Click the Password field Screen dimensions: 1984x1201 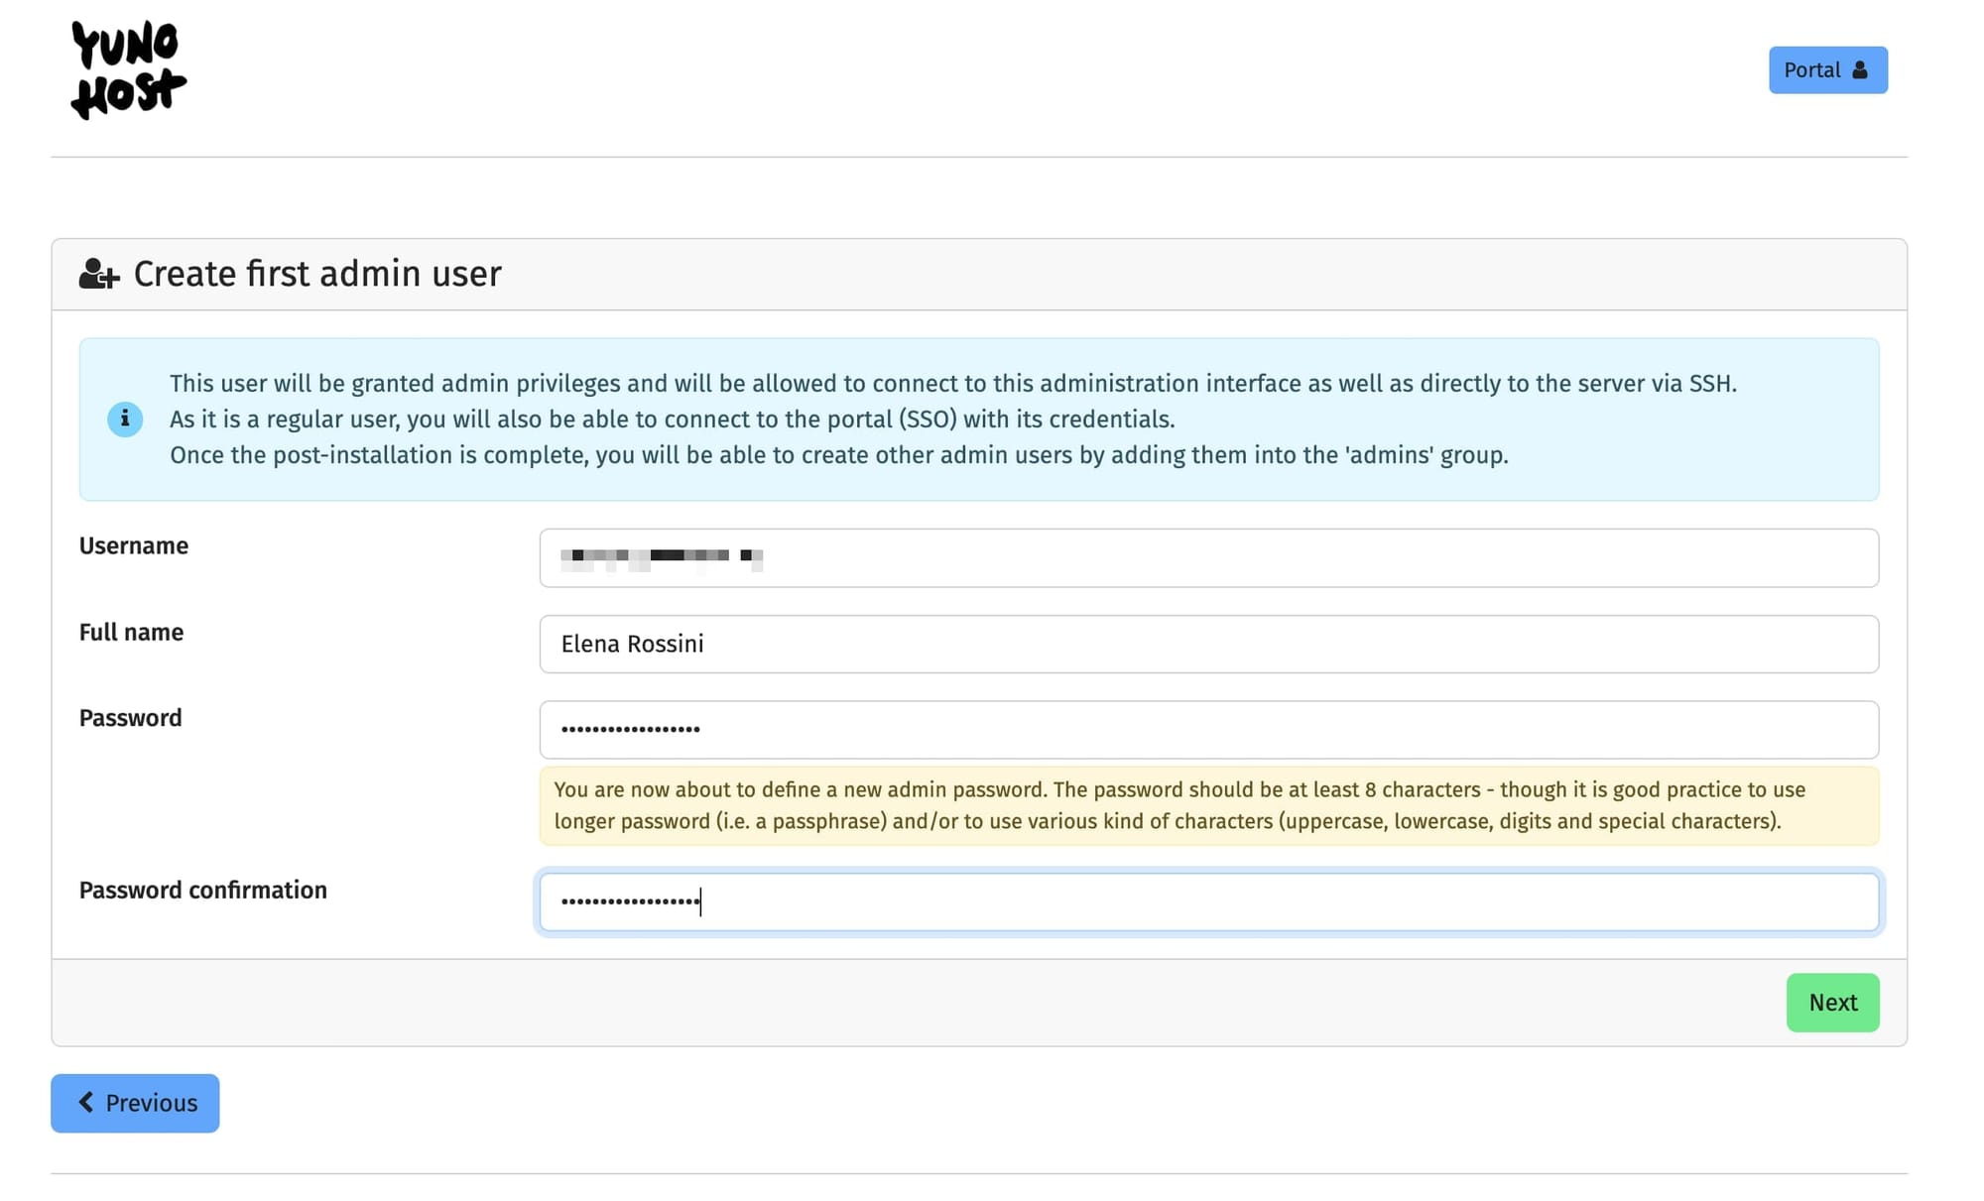1208,729
